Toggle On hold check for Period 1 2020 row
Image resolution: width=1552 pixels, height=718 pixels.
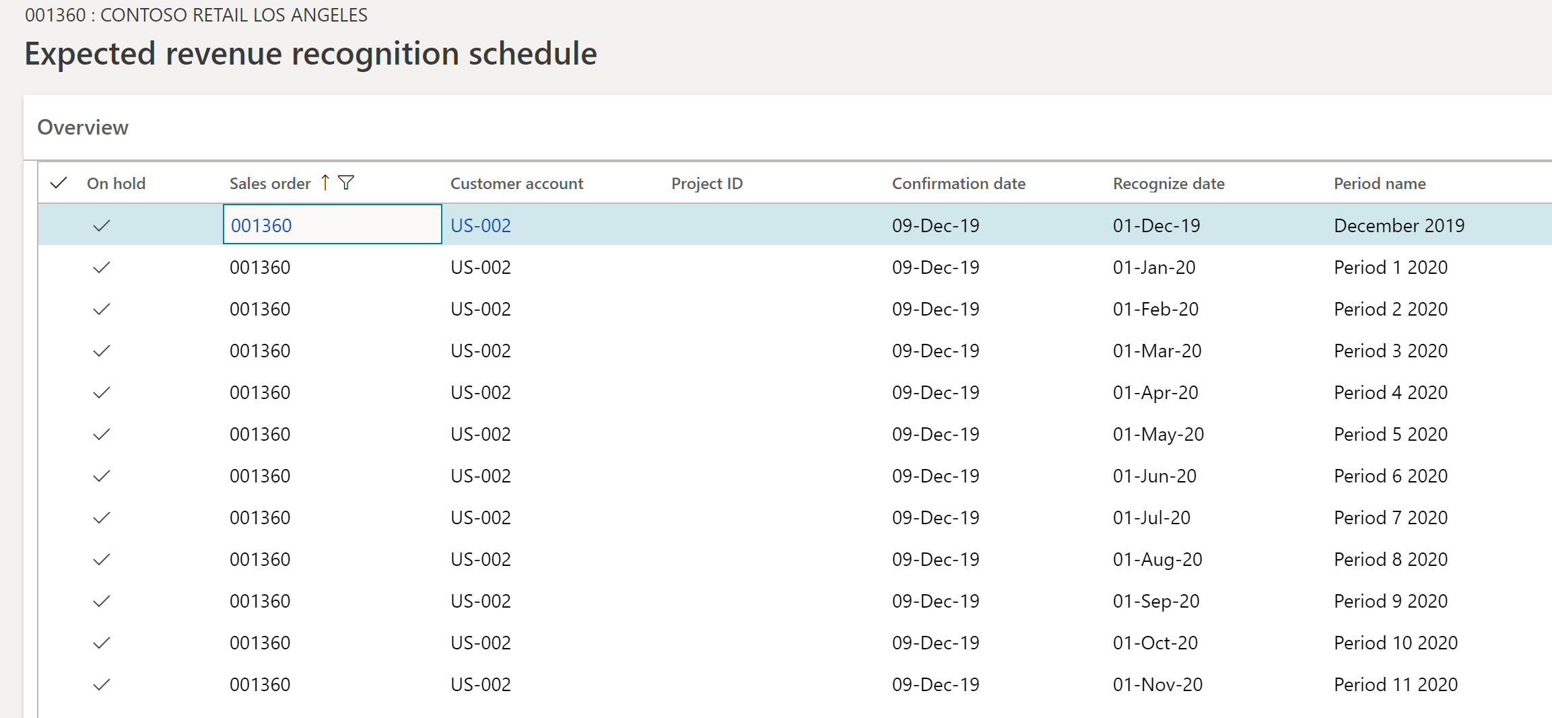point(101,267)
